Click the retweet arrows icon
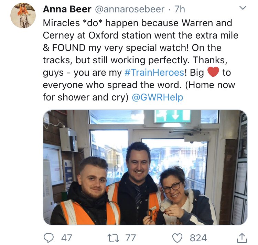258x245 pixels. pos(113,238)
